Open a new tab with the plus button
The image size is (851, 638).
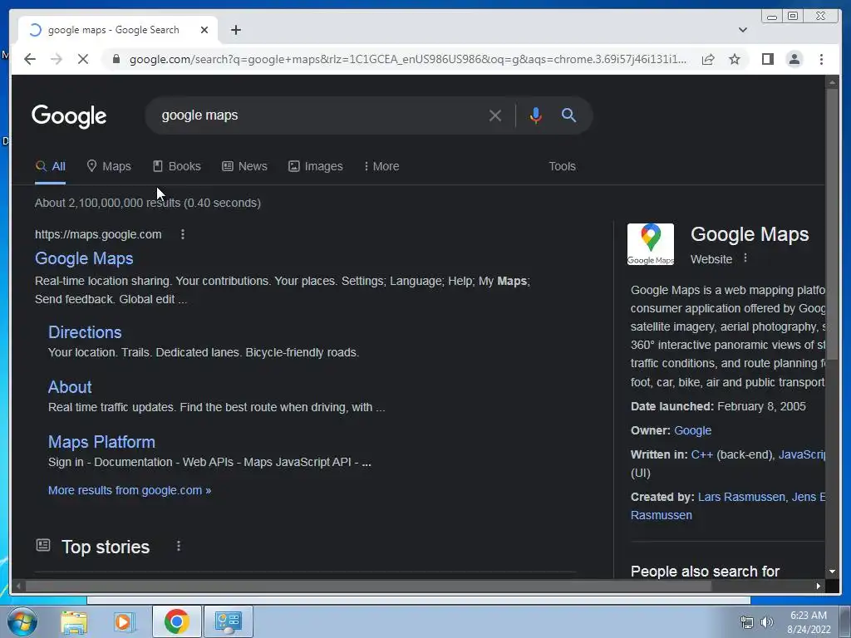pos(235,30)
